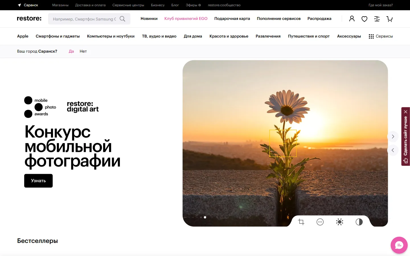
Task: Open Новинки link
Action: point(149,18)
